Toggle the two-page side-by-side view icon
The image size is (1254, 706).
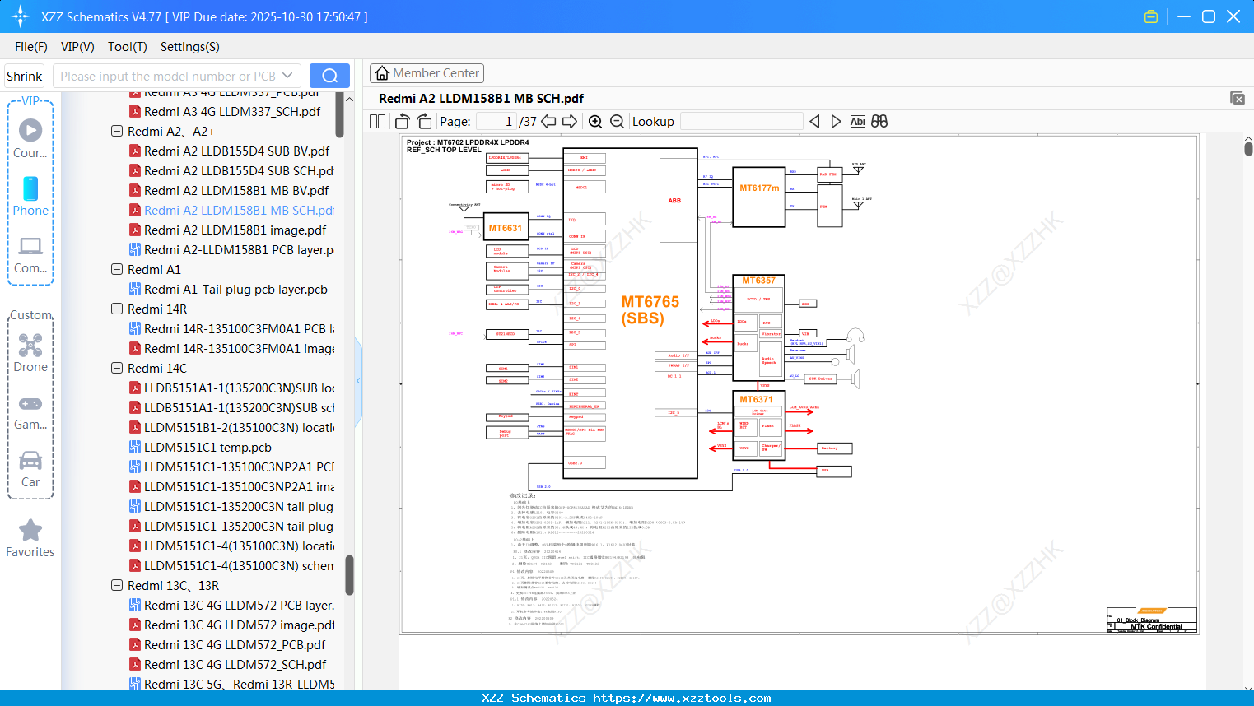click(378, 122)
